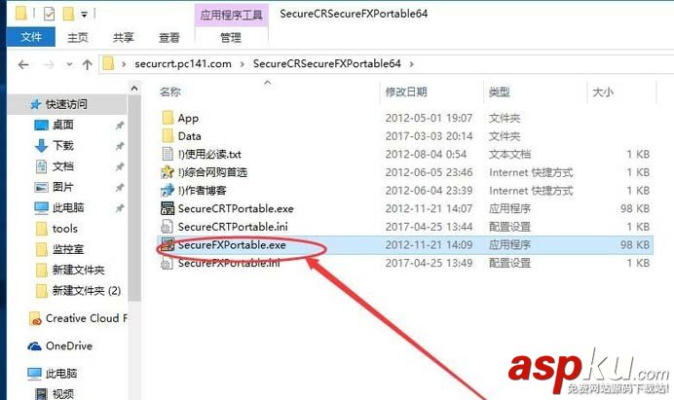Open the 使用必读.txt text file icon

pyautogui.click(x=168, y=154)
